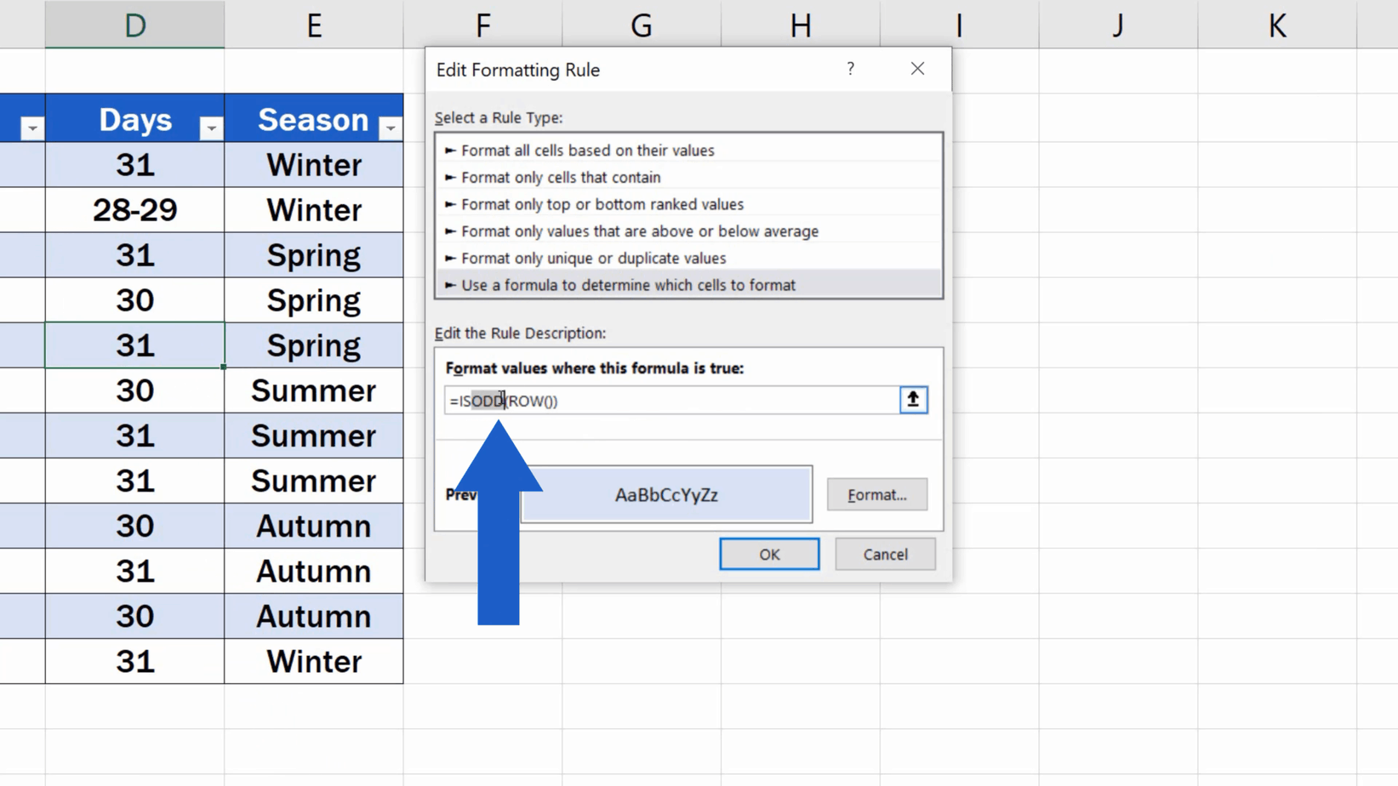Select column G header

point(640,25)
